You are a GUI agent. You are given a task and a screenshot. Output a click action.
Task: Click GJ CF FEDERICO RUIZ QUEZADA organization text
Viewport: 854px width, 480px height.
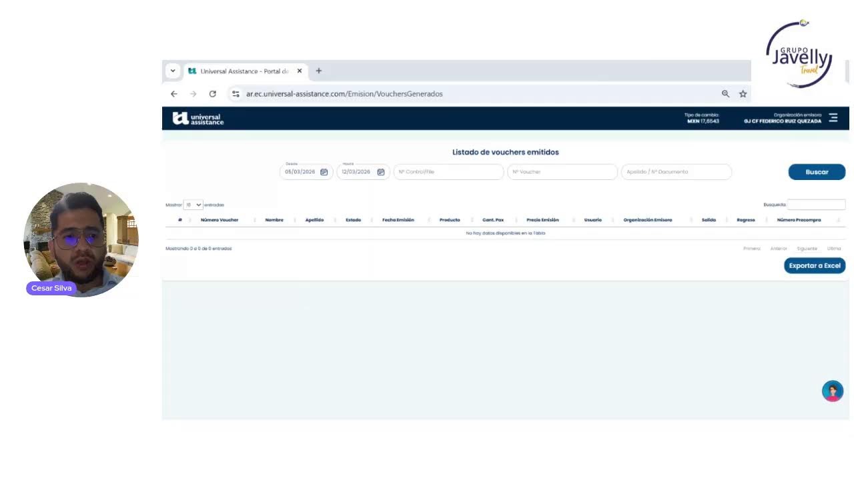coord(783,121)
